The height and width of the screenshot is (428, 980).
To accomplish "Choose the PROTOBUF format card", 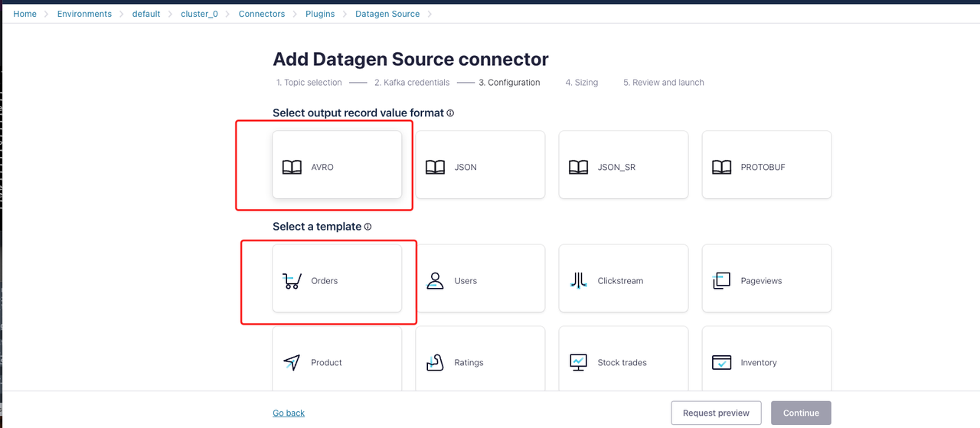I will coord(766,165).
